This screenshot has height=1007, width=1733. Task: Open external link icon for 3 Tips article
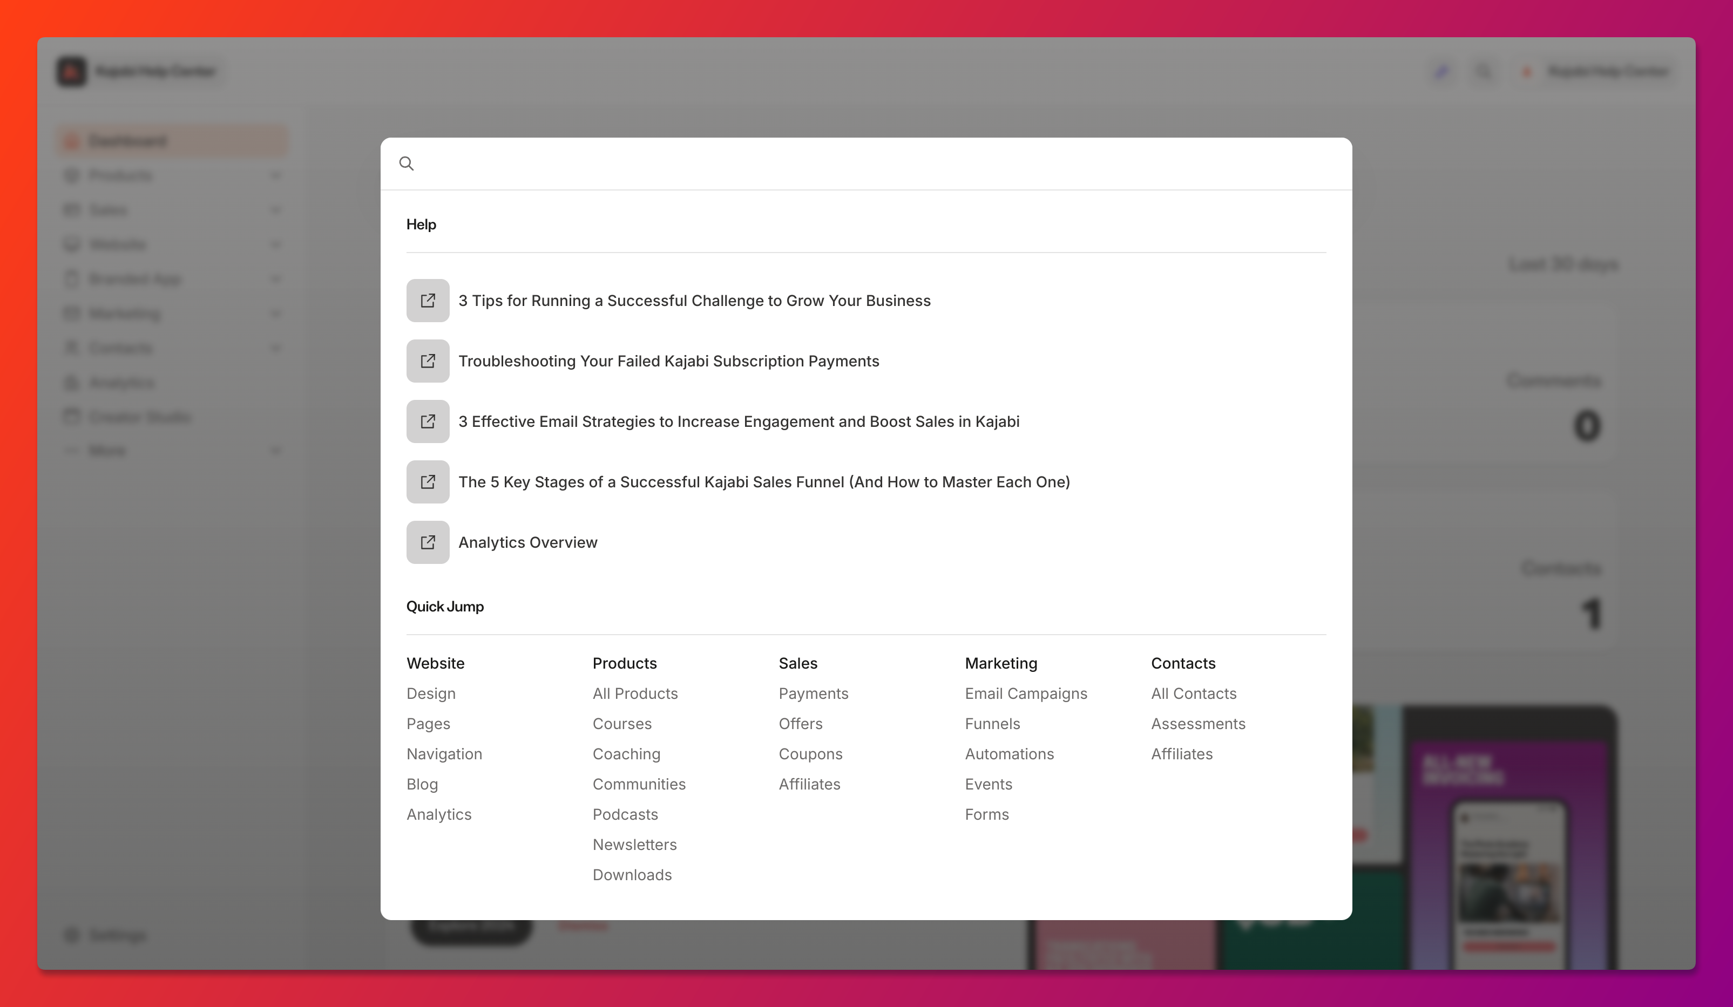point(428,301)
